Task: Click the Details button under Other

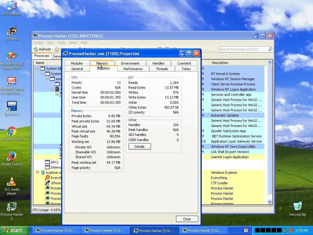Action: coord(139,147)
